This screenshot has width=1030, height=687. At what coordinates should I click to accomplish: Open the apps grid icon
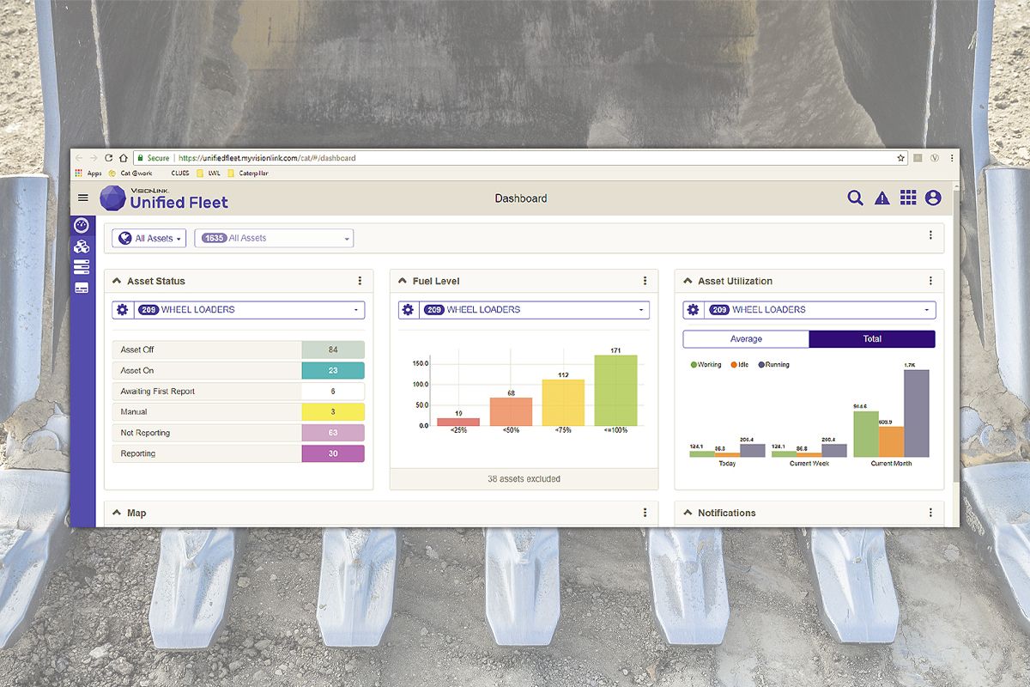pyautogui.click(x=908, y=198)
